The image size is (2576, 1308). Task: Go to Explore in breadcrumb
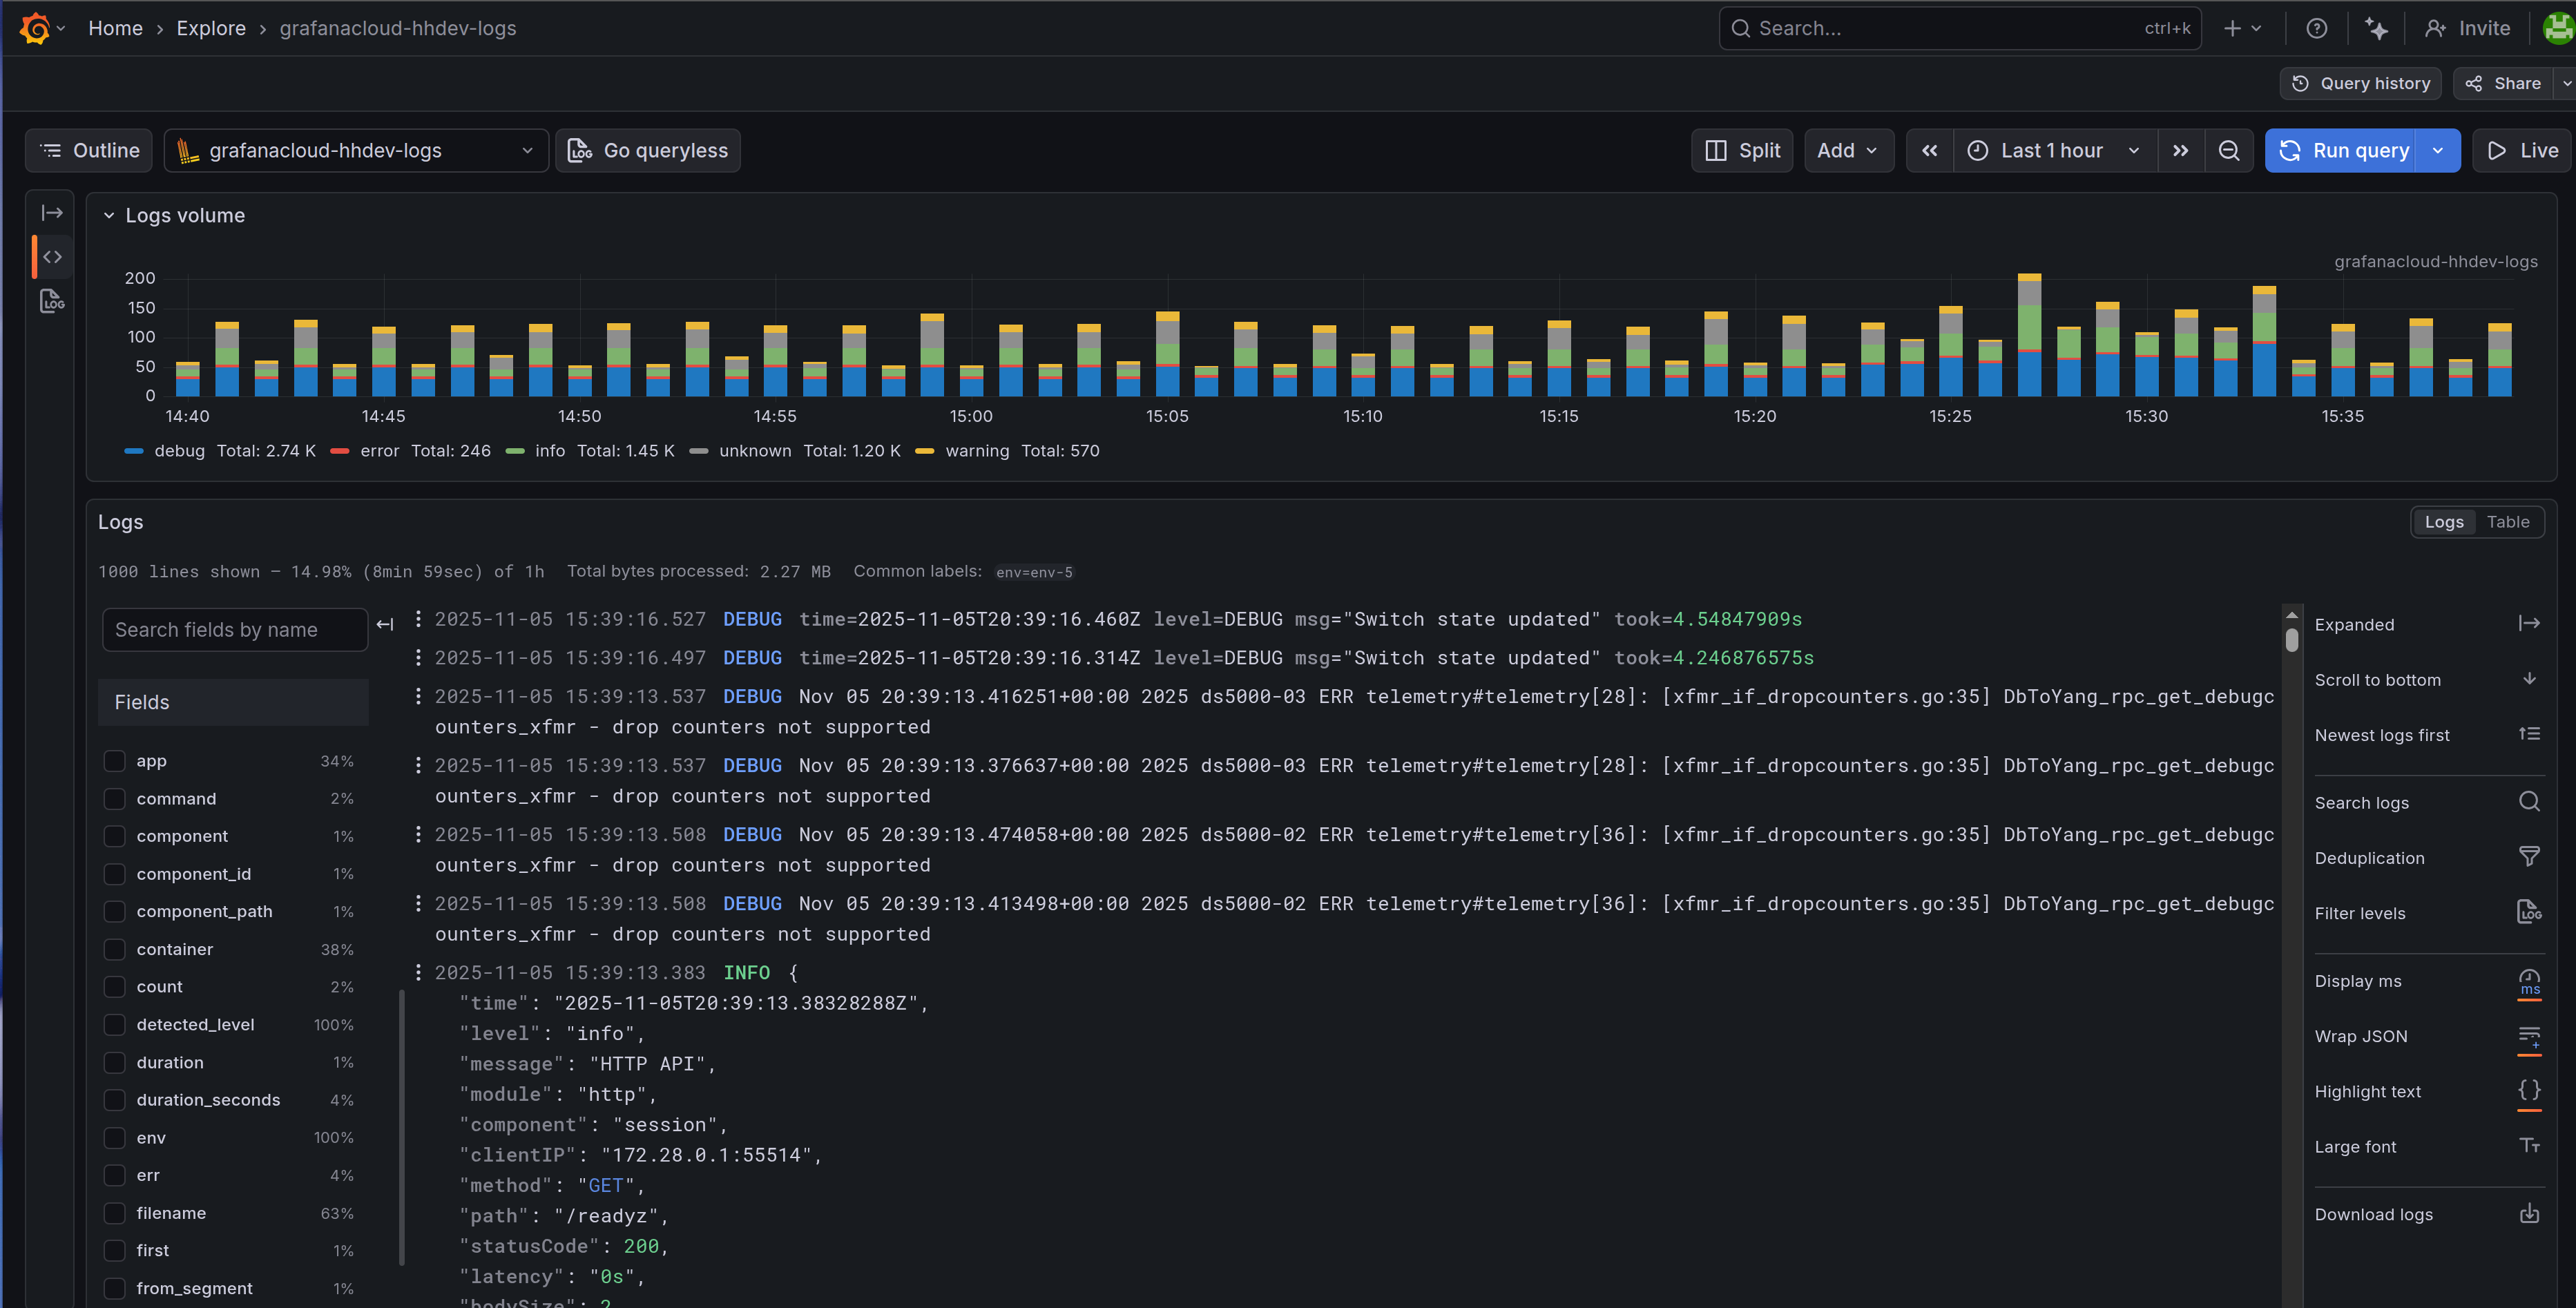tap(211, 28)
